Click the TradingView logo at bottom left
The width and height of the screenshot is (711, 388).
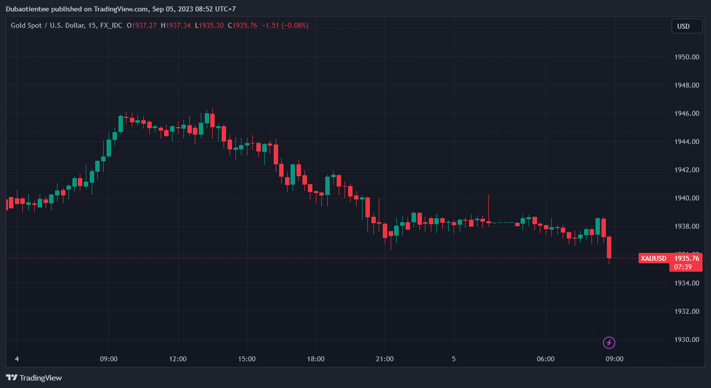[34, 378]
